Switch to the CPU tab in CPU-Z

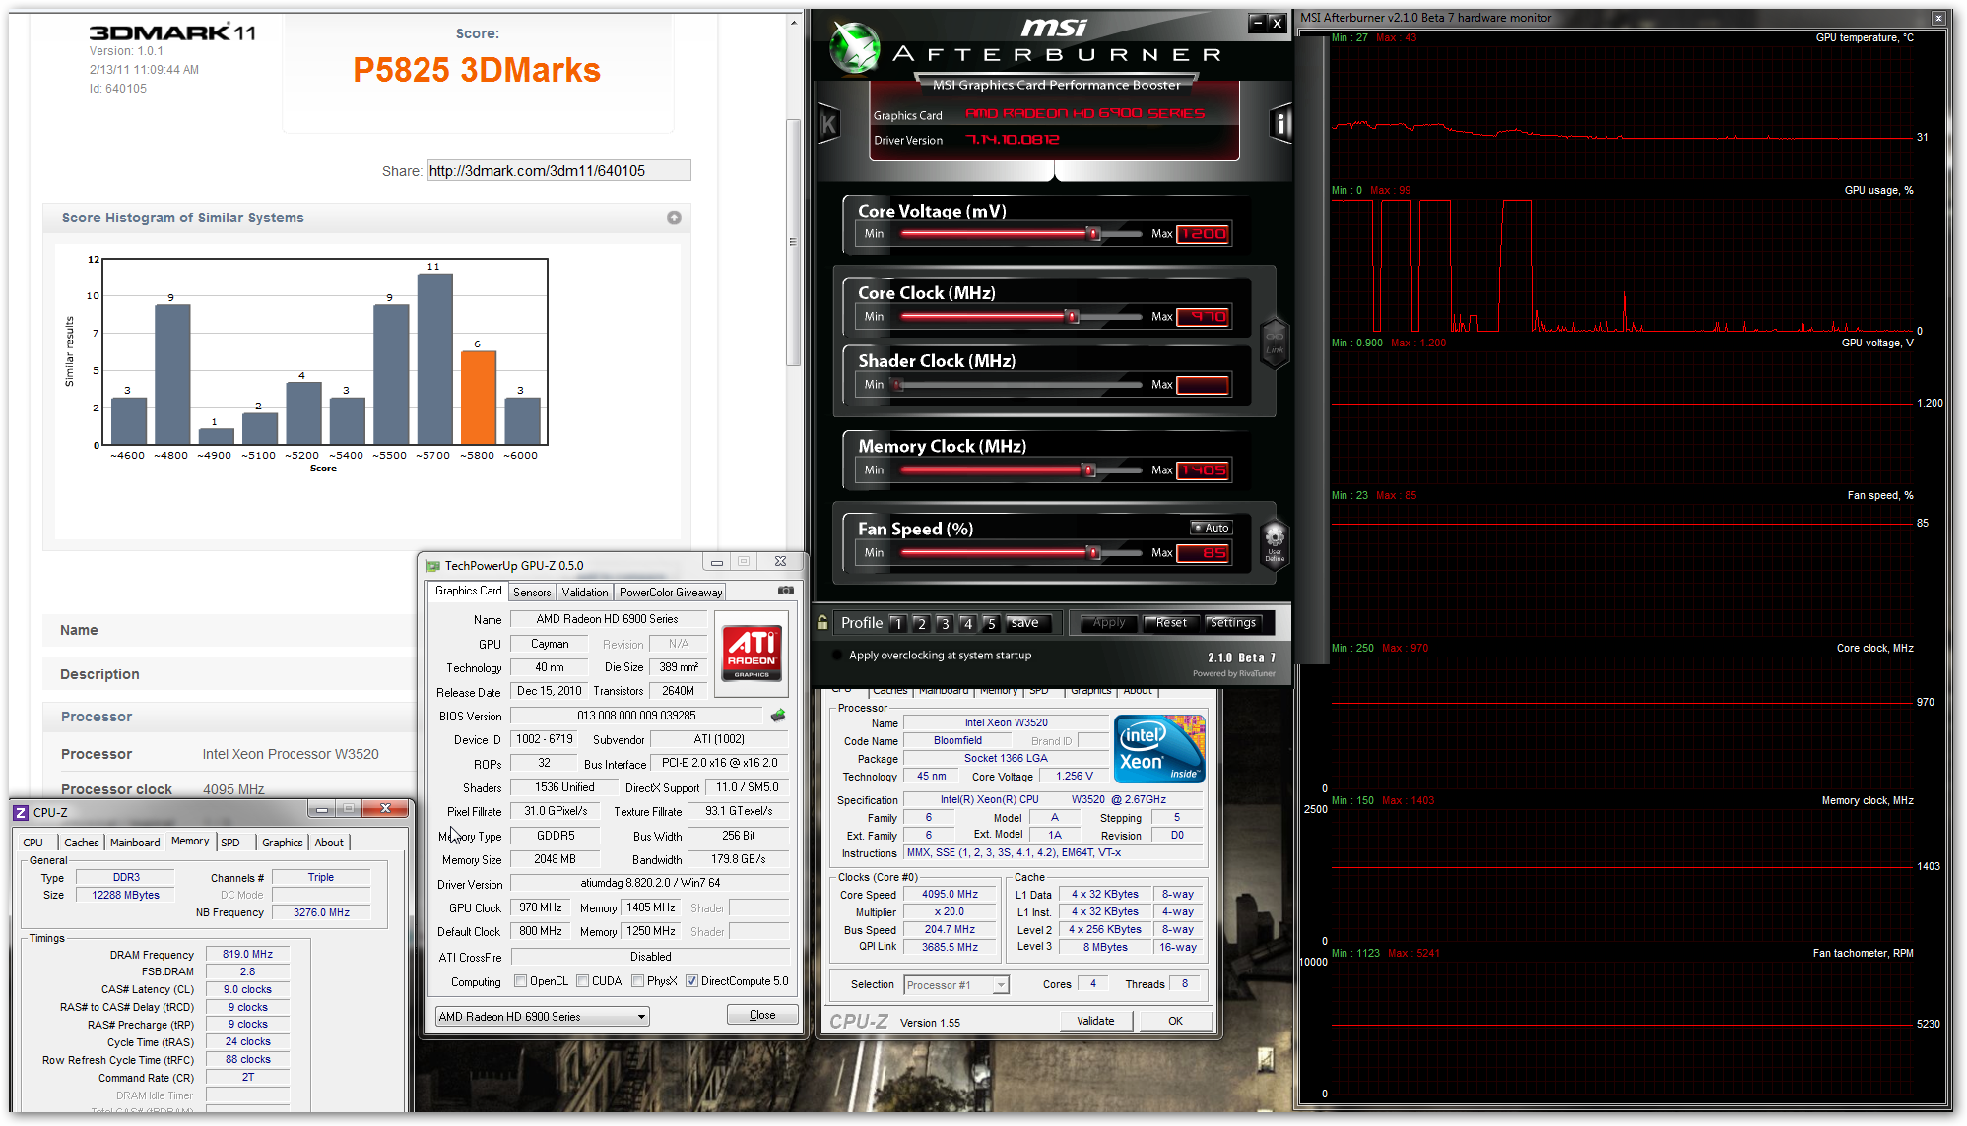(x=33, y=843)
